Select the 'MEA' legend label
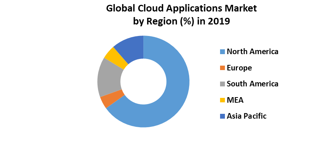This screenshot has width=334, height=142. tap(235, 100)
